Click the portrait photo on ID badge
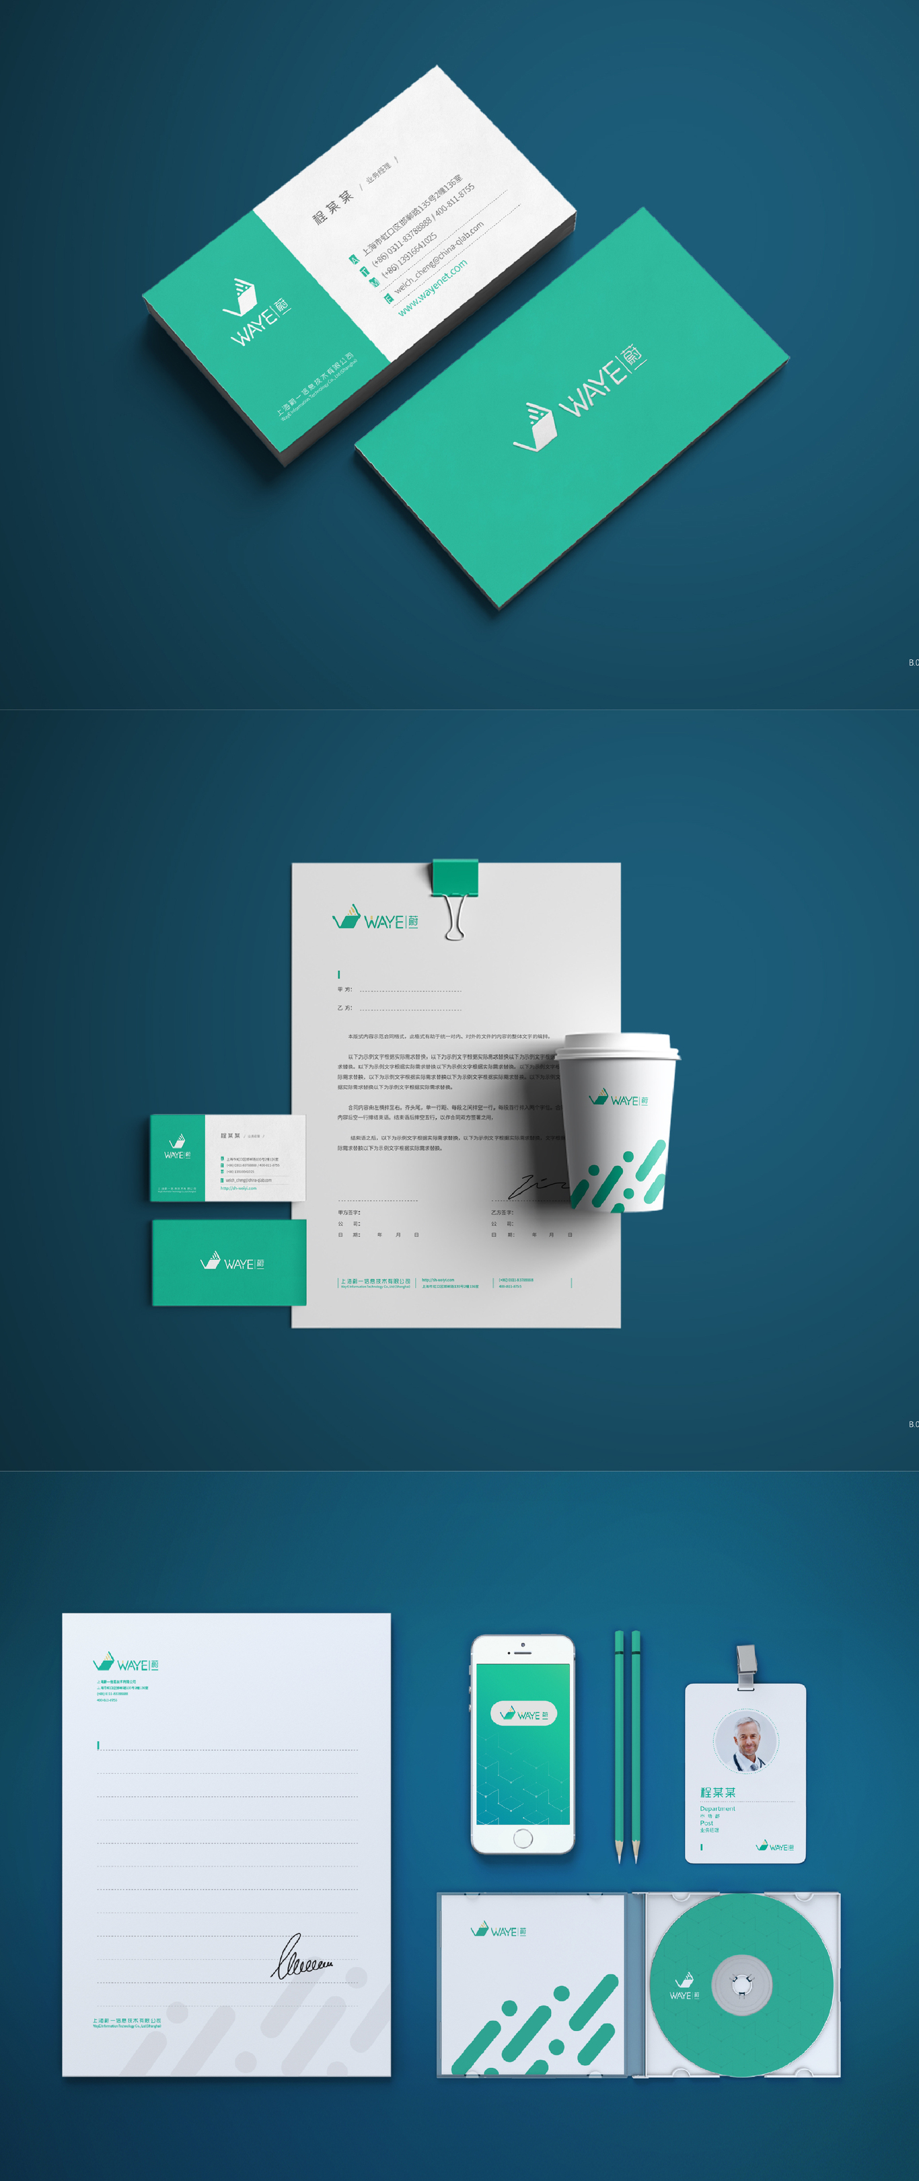The width and height of the screenshot is (919, 2181). coord(745,1741)
